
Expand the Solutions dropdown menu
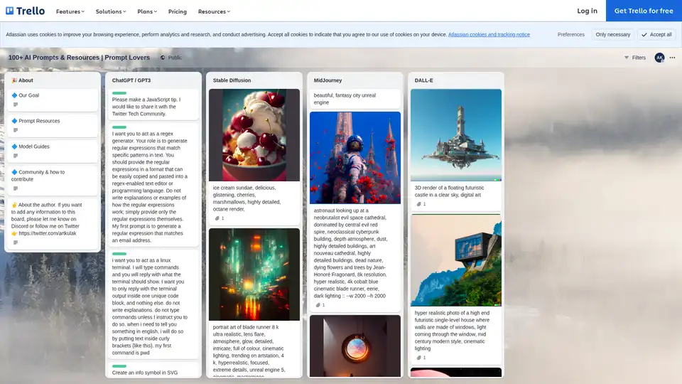coord(110,11)
